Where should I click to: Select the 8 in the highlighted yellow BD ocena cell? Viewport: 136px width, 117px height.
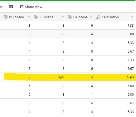click(29, 77)
